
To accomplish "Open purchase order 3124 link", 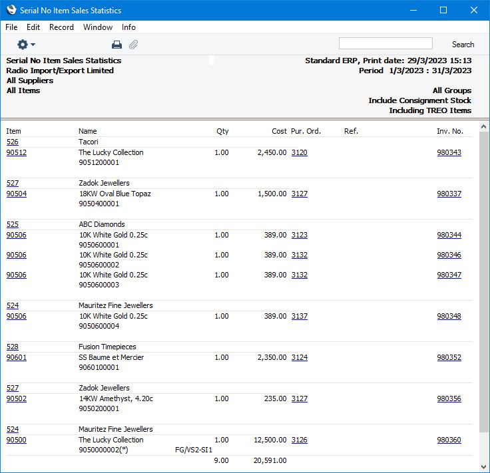I will (x=300, y=357).
